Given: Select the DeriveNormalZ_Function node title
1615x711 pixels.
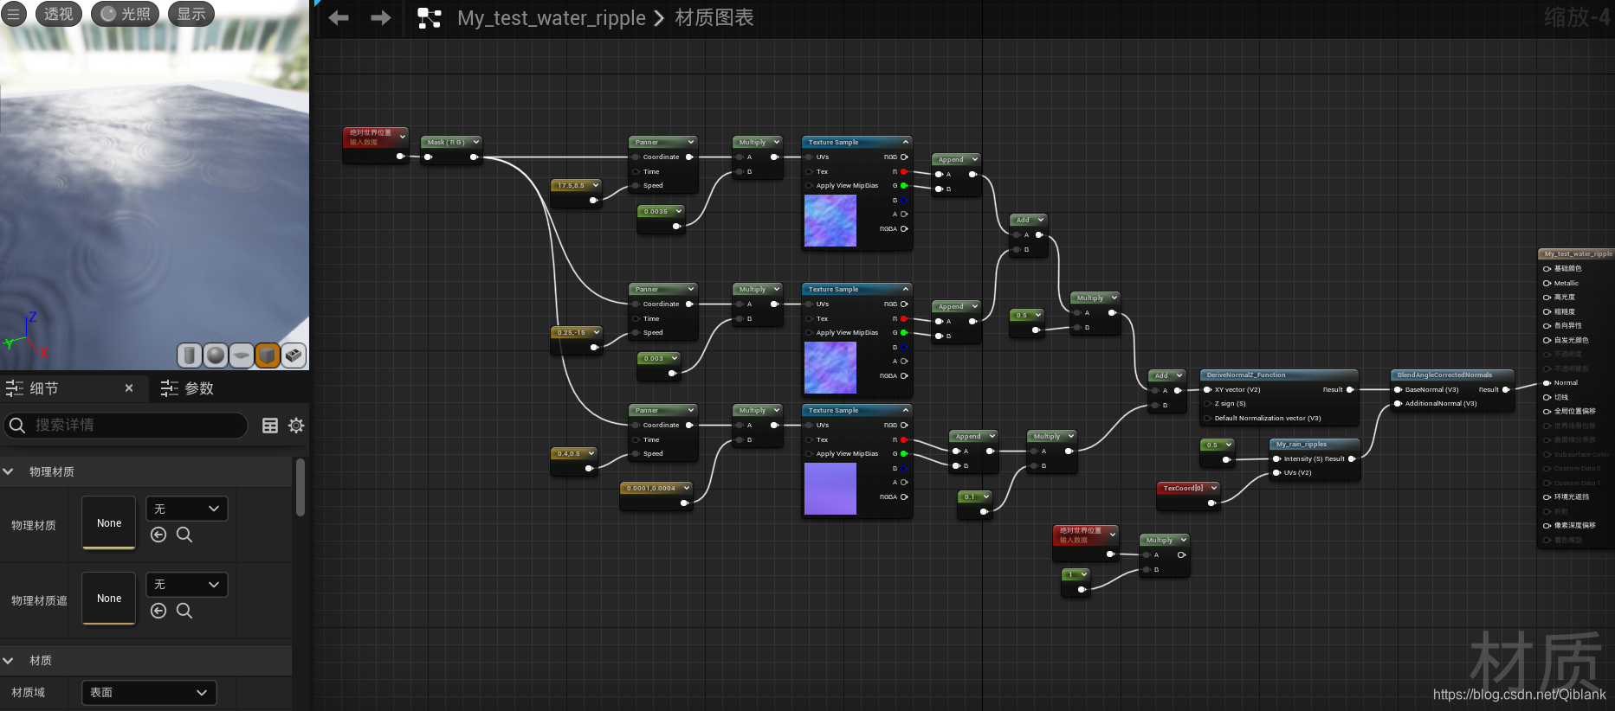Looking at the screenshot, I should 1245,375.
